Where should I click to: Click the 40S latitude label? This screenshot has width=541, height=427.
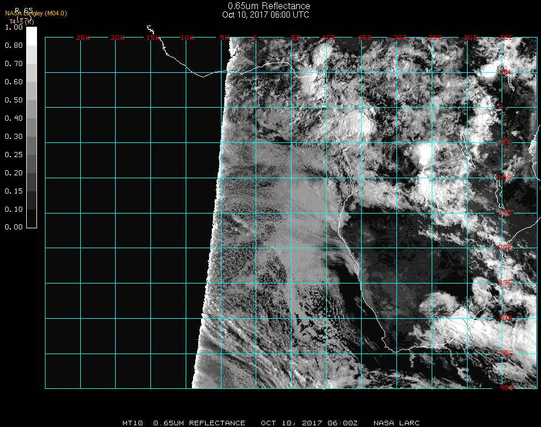(x=507, y=388)
